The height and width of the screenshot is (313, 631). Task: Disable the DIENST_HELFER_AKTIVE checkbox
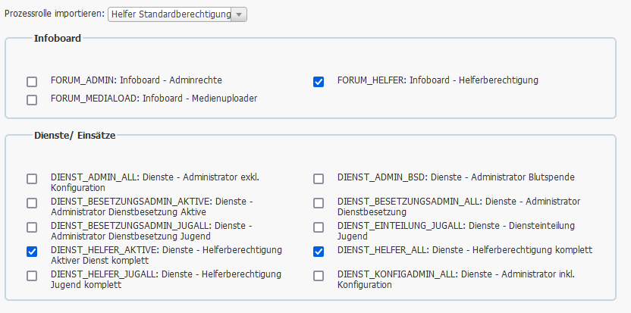[32, 252]
